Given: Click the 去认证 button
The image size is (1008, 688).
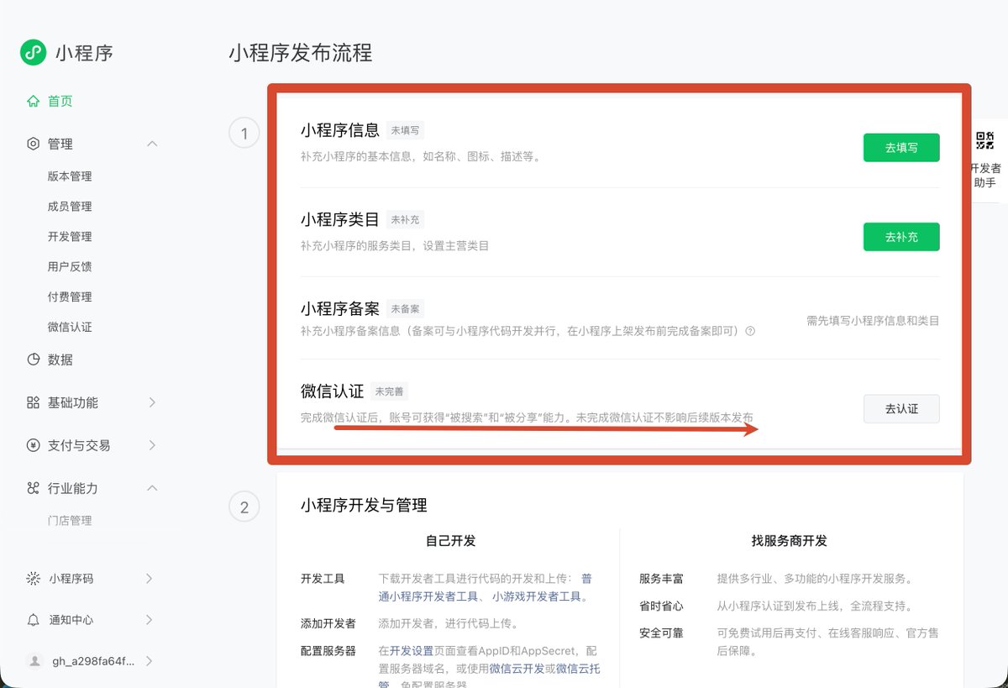Looking at the screenshot, I should pos(901,409).
